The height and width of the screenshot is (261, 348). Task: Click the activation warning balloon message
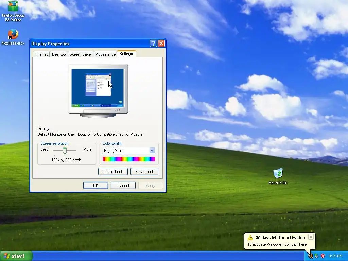click(277, 244)
